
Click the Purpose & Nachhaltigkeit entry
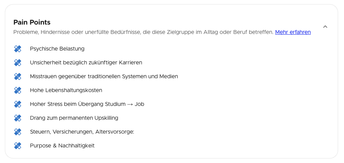[x=62, y=146]
